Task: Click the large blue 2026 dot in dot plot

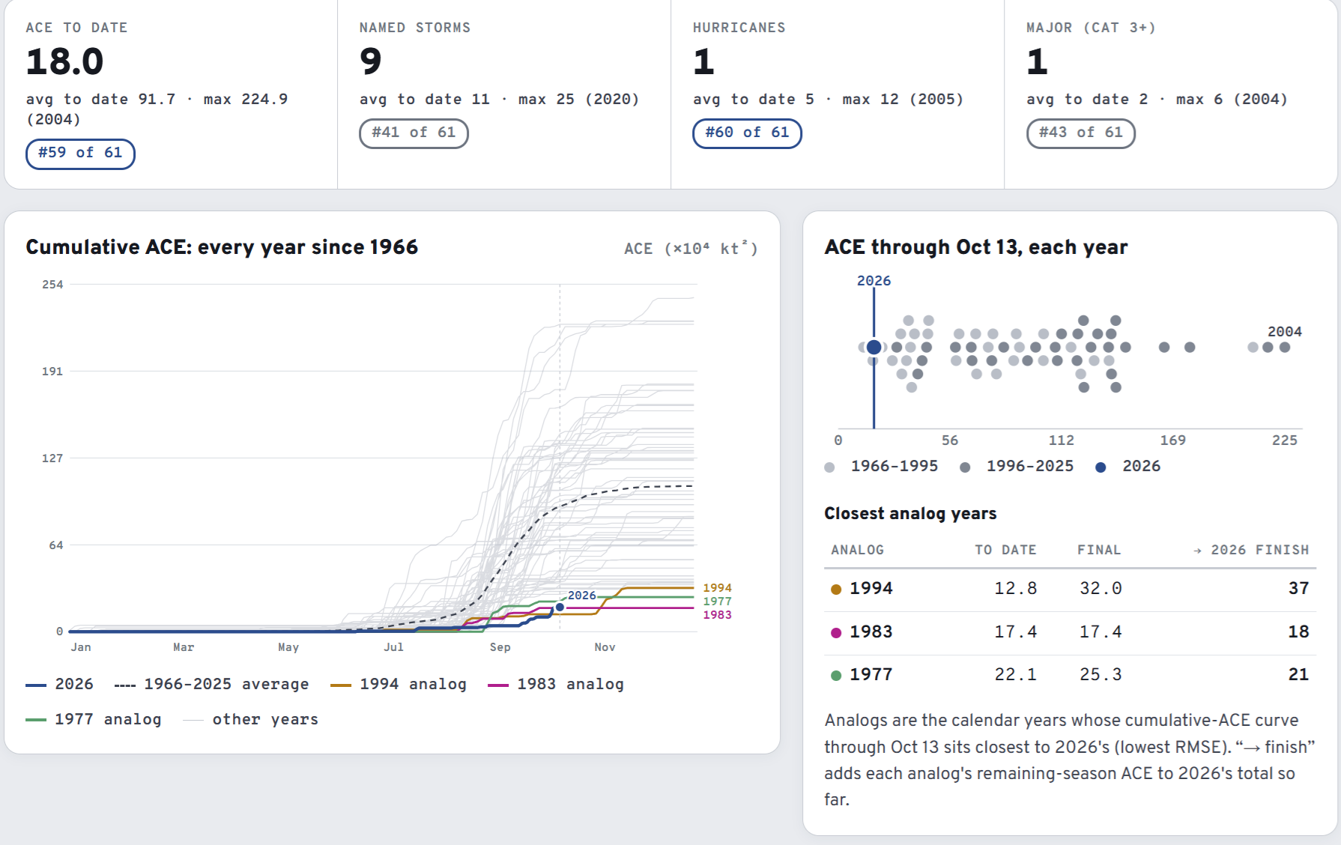Action: pos(874,347)
